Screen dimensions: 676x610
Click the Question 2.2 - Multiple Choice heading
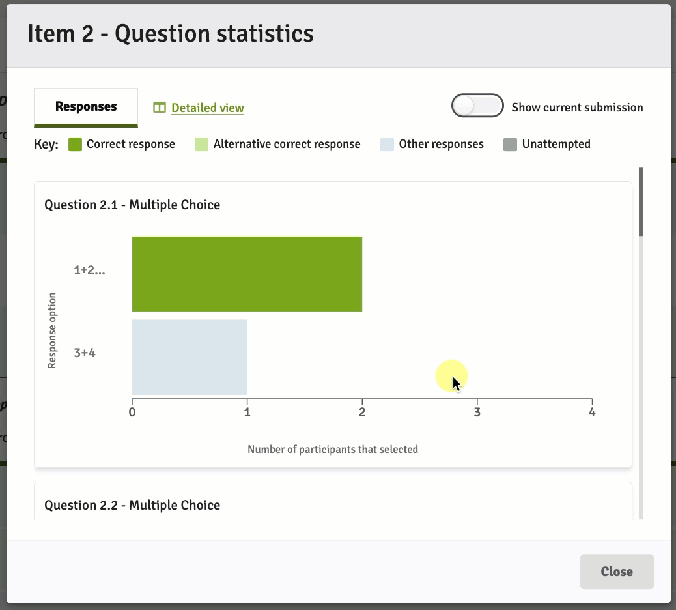click(132, 505)
